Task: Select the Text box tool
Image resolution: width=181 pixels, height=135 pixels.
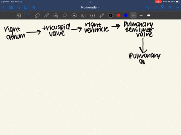Action: click(x=92, y=15)
